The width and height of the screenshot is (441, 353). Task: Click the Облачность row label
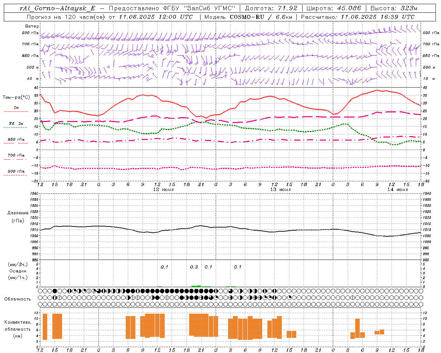click(18, 299)
